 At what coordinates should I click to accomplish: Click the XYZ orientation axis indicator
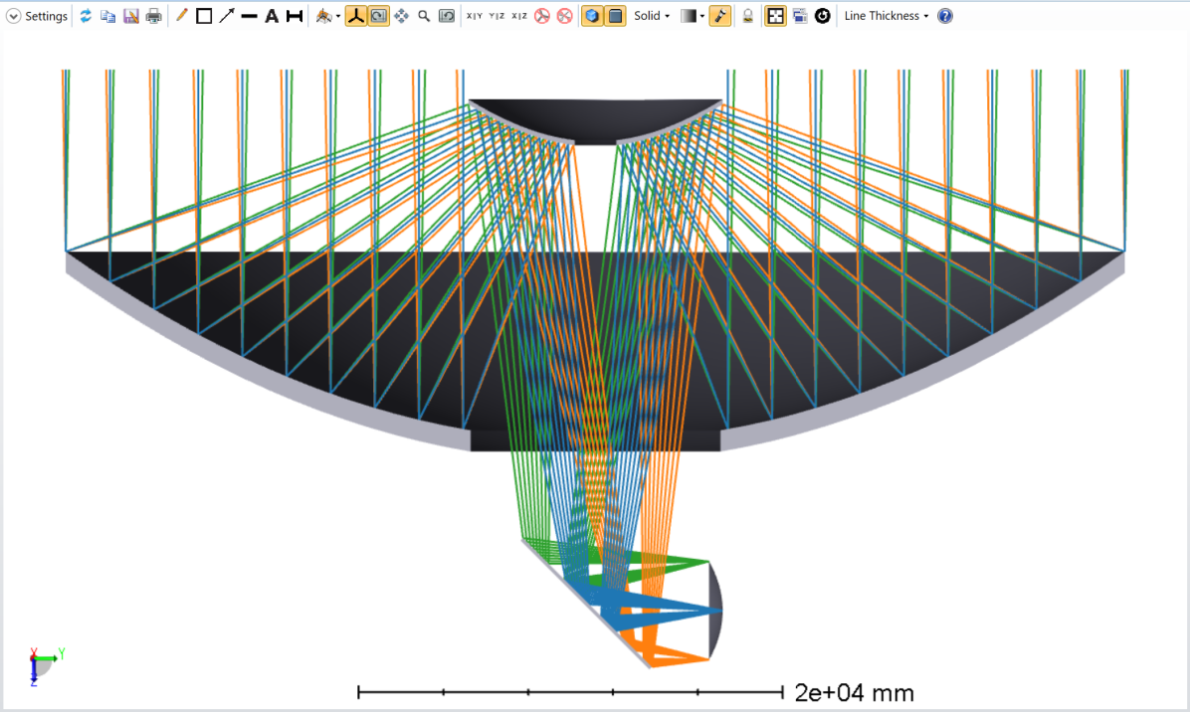click(x=43, y=665)
